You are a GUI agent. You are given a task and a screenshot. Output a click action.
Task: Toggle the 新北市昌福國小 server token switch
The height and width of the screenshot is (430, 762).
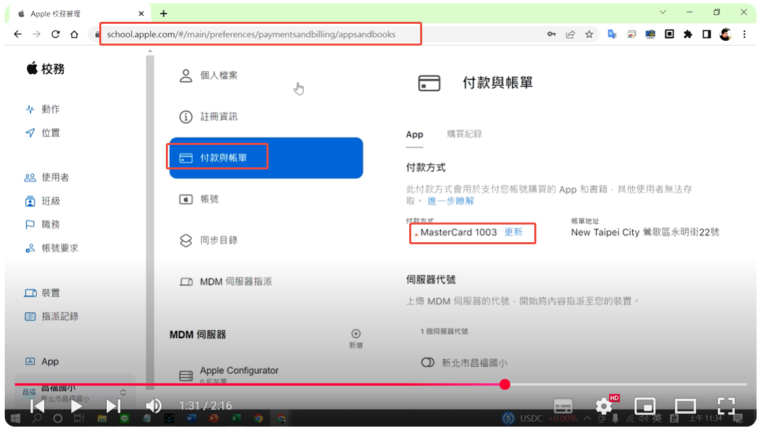coord(428,363)
